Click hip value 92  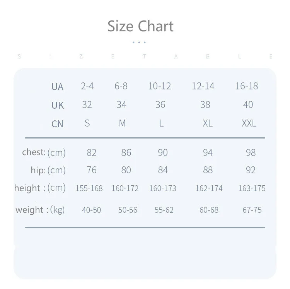[x=251, y=170]
